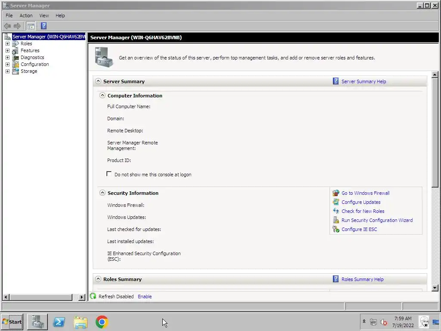
Task: Click the Server Summary Help link
Action: [x=363, y=81]
